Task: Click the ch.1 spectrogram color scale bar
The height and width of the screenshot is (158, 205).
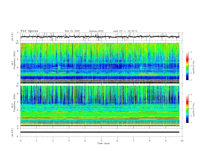Action: tap(187, 66)
